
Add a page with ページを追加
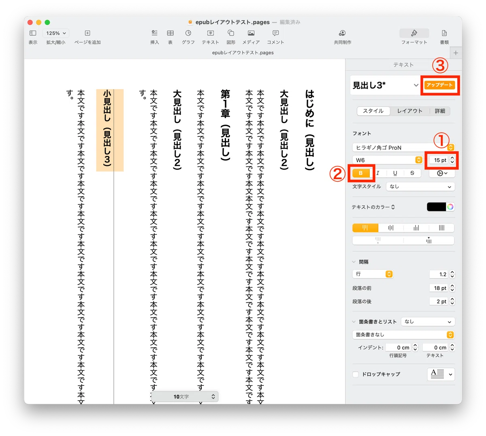coord(87,33)
